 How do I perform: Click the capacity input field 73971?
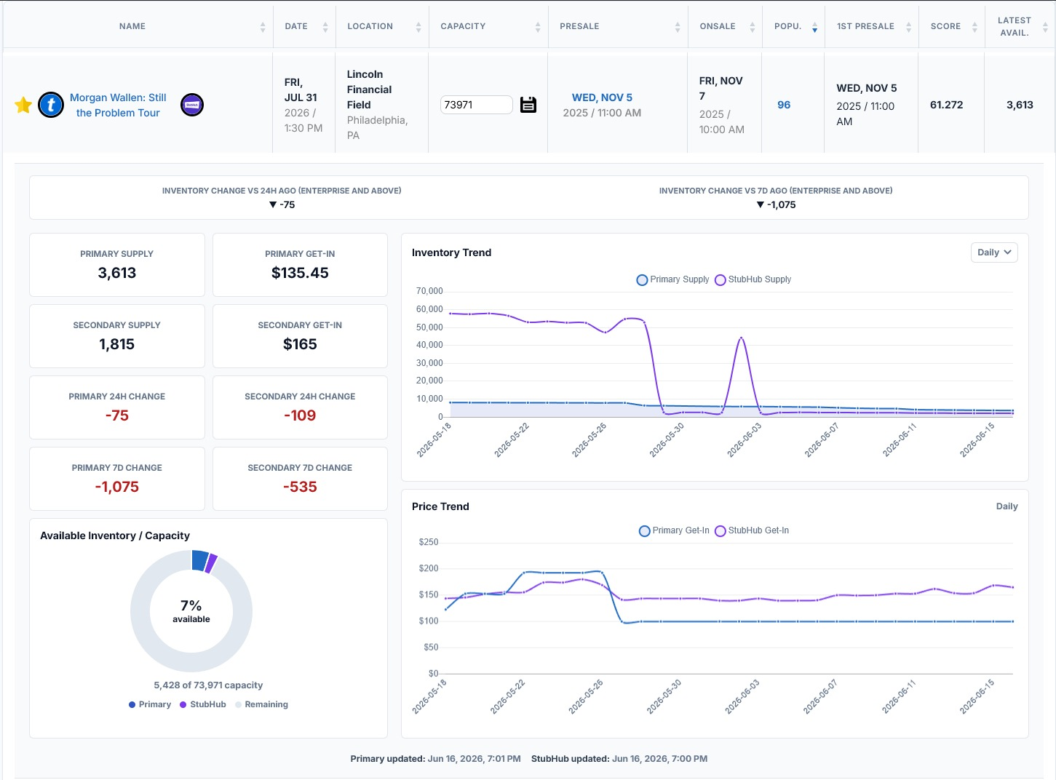click(x=477, y=105)
